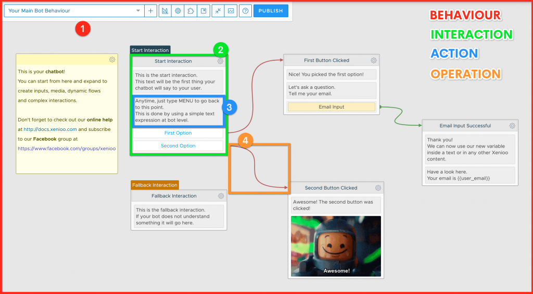533x294 pixels.
Task: Select the Second Option button
Action: pos(178,146)
